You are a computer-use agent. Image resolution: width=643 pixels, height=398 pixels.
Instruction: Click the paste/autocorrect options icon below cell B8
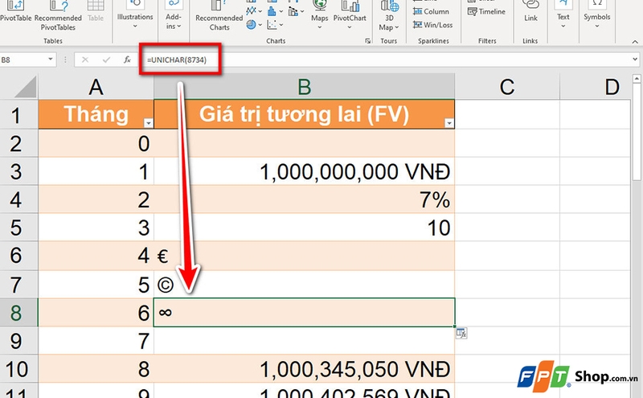[x=461, y=333]
